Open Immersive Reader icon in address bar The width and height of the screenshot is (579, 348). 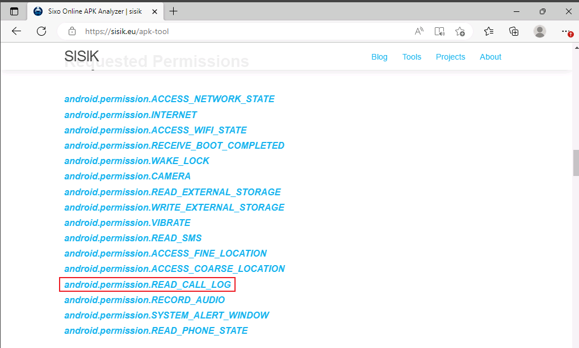(x=439, y=31)
